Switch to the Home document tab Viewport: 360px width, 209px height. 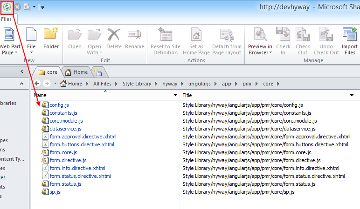pyautogui.click(x=76, y=72)
